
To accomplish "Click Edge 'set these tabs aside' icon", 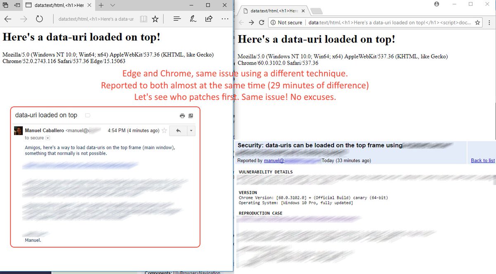I will pos(17,5).
